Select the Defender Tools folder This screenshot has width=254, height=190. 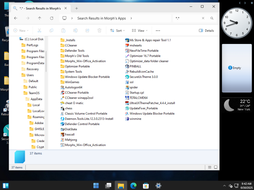(x=72, y=51)
